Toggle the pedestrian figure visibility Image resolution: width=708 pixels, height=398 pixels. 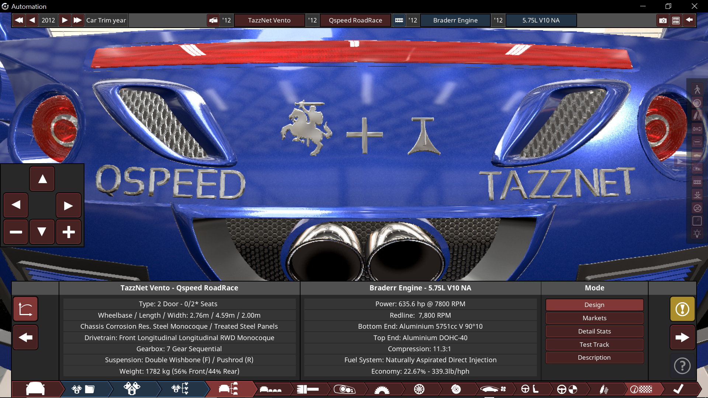point(697,89)
